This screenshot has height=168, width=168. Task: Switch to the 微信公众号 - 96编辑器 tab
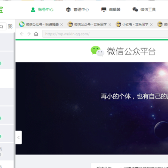[41, 24]
